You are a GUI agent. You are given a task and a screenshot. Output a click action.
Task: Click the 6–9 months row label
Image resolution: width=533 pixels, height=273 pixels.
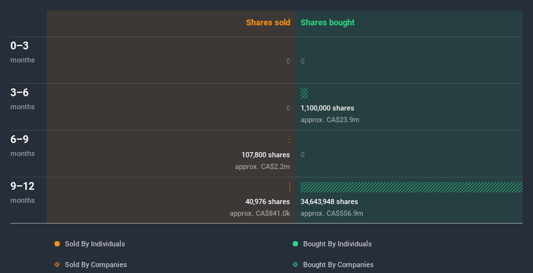[x=23, y=146]
